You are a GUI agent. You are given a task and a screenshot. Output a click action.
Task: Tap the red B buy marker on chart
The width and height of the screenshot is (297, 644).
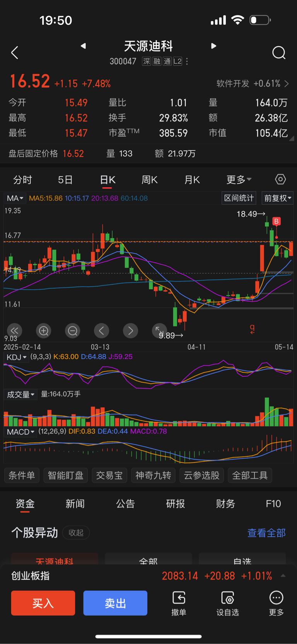pyautogui.click(x=277, y=221)
